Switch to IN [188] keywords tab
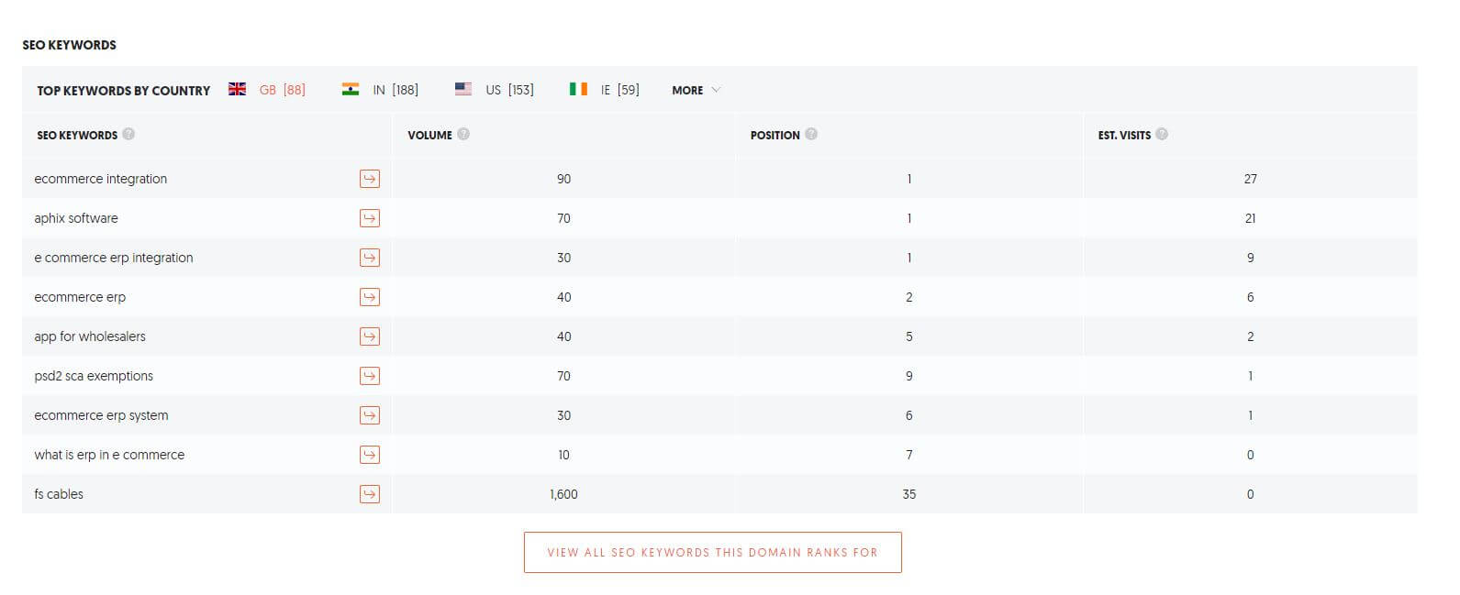 click(396, 90)
